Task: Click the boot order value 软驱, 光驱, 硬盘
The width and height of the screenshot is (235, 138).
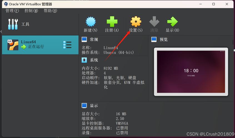Action: (120, 78)
